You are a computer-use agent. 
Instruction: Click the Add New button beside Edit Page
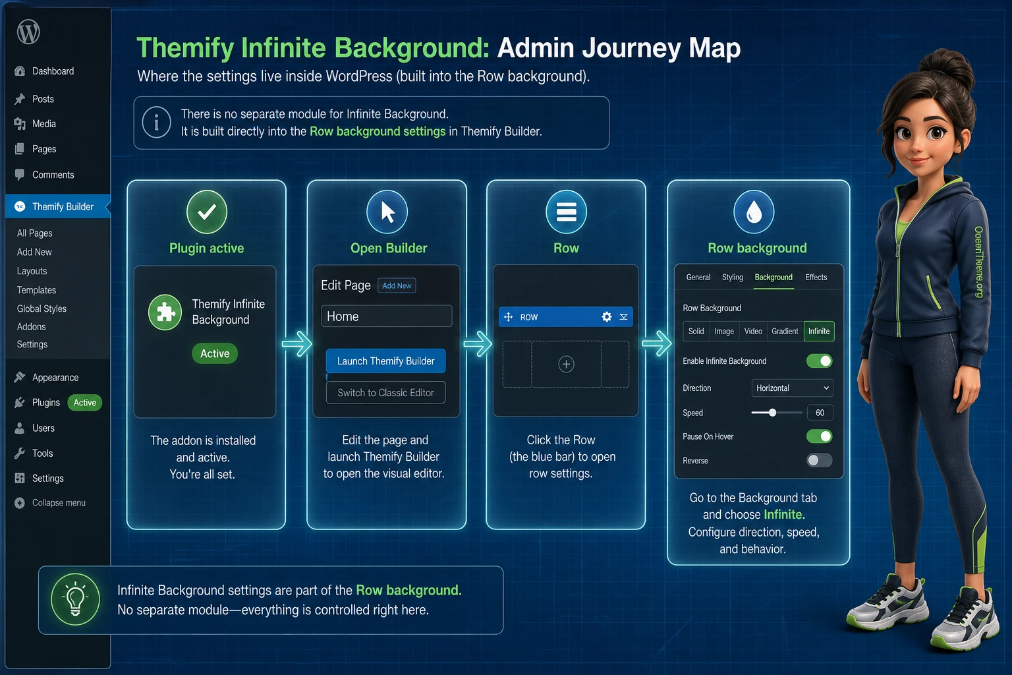pos(397,285)
